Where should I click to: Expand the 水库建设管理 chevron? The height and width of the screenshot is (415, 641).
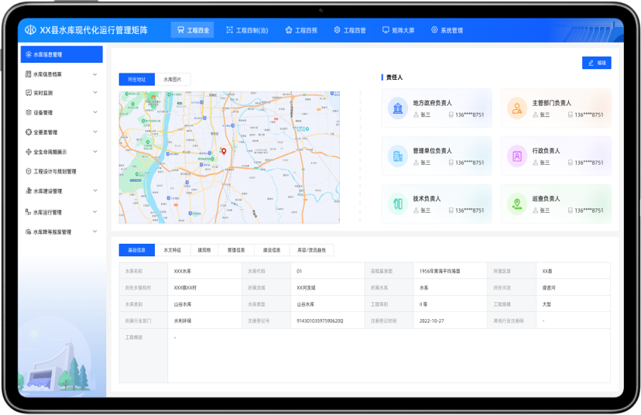95,190
